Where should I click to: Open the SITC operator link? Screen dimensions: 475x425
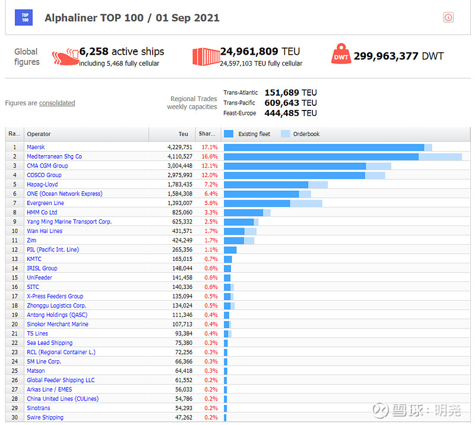pyautogui.click(x=33, y=287)
